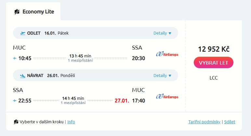This screenshot has height=136, width=251.
Task: Click the red 27.01. arrival date
Action: (x=122, y=100)
